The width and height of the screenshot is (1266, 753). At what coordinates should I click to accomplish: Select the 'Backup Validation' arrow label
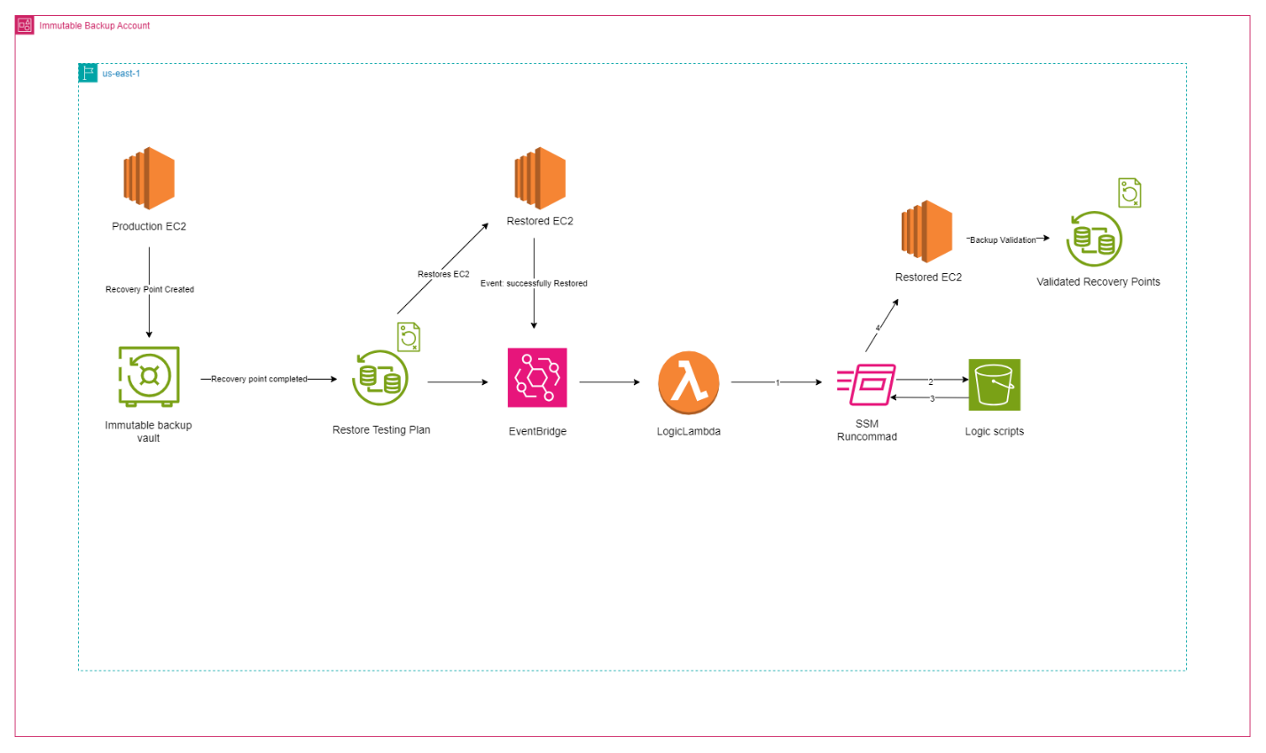coord(1002,239)
